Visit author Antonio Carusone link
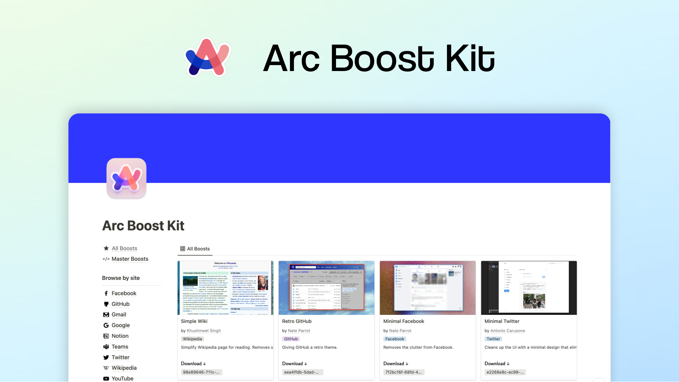 pyautogui.click(x=507, y=331)
